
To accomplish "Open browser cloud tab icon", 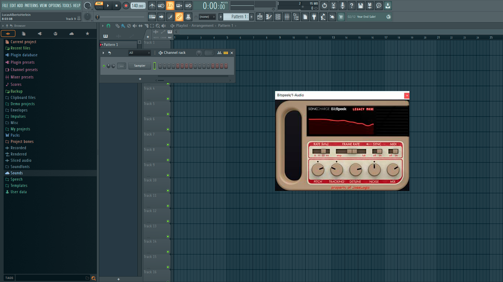I will [x=71, y=33].
